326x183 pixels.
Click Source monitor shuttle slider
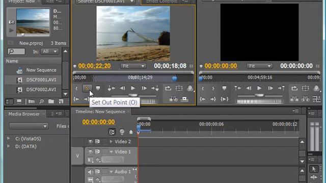pos(133,96)
